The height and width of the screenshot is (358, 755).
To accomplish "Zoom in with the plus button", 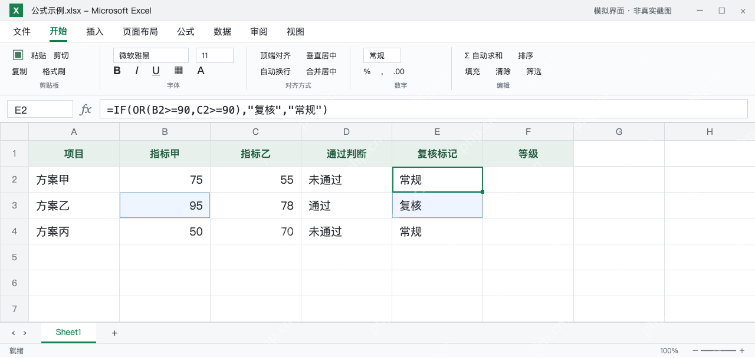I will (x=742, y=351).
